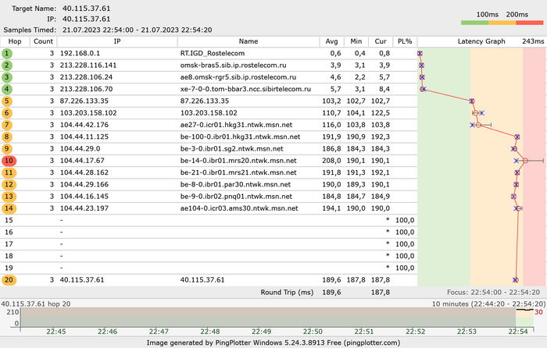Viewport: 547px width, 348px height.
Task: Click the IP address 87.226.133.35 in the IP column
Action: click(85, 101)
